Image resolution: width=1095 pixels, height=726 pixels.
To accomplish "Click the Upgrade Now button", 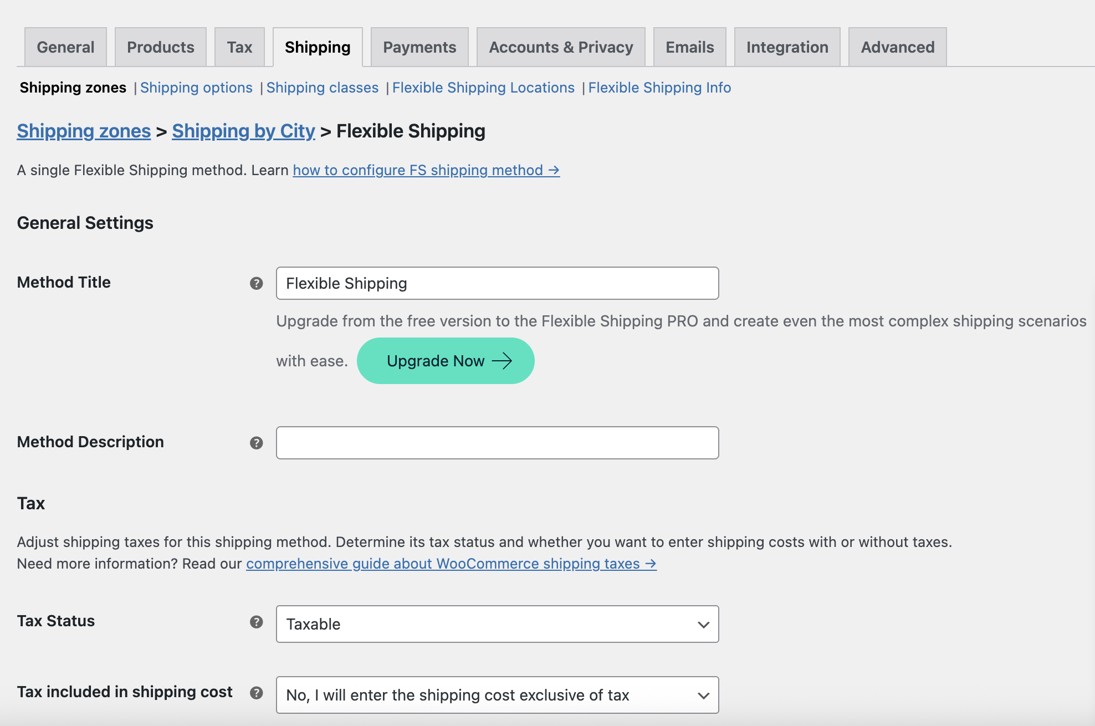I will point(445,361).
